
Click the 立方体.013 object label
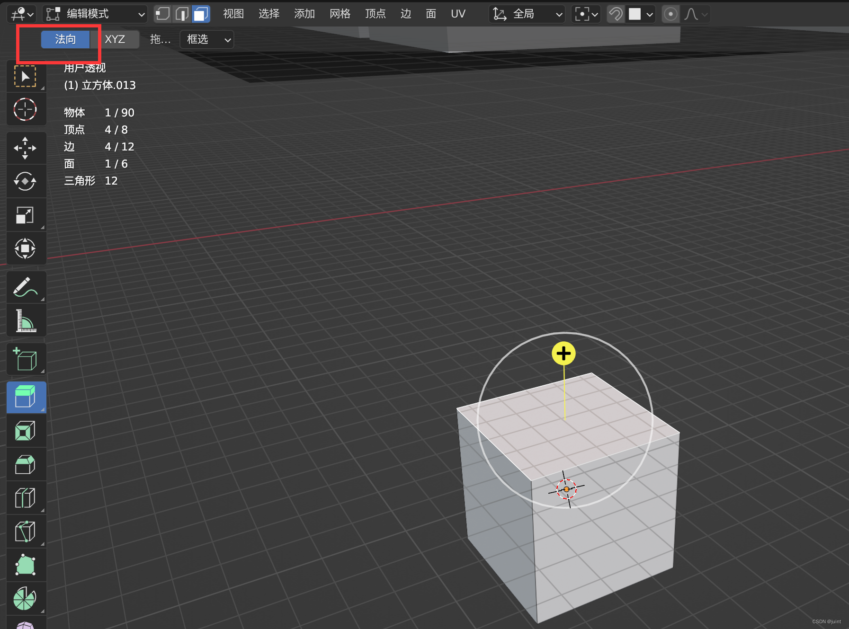coord(100,85)
